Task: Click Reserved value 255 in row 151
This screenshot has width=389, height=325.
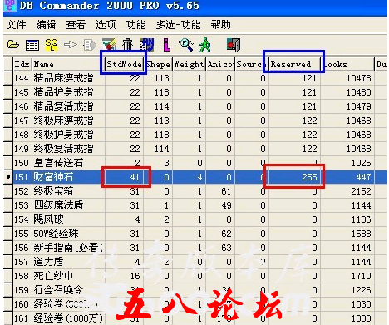Action: tap(294, 177)
